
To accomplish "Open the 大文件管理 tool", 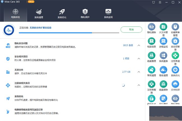I will pyautogui.click(x=163, y=27).
